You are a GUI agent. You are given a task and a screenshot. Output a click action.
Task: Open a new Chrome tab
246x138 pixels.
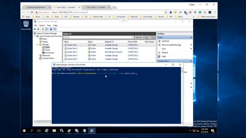click(x=115, y=7)
